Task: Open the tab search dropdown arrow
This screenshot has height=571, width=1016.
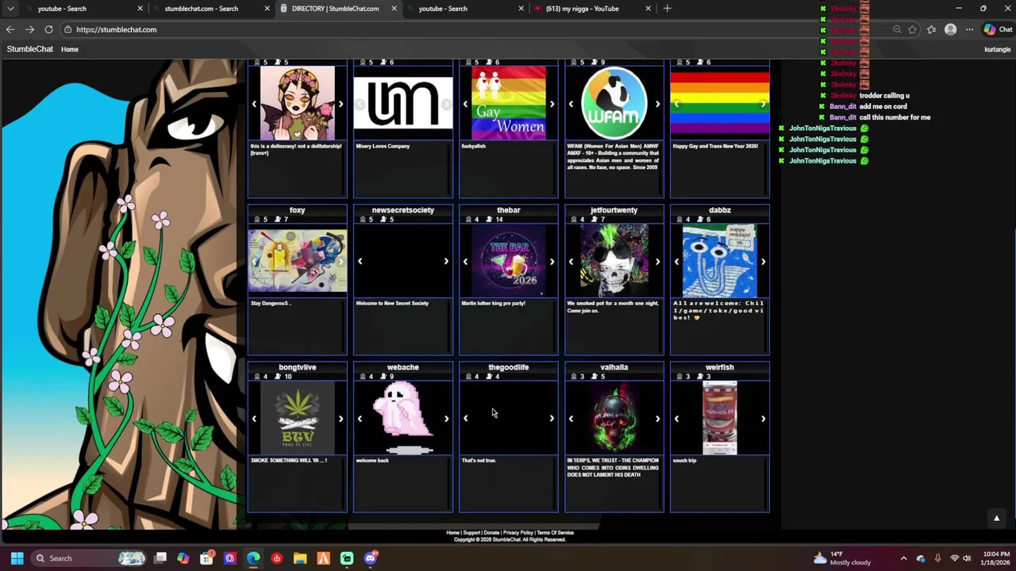Action: (10, 9)
